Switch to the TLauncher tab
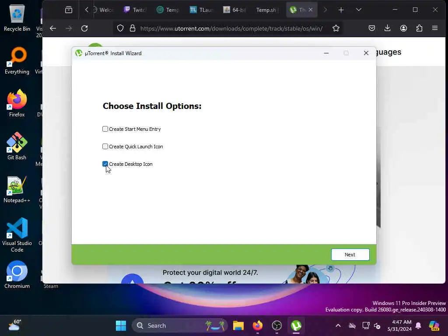The image size is (448, 336). [x=201, y=10]
